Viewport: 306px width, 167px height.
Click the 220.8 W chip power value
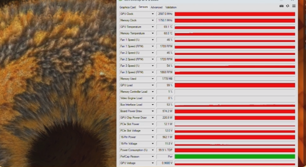click(x=165, y=118)
